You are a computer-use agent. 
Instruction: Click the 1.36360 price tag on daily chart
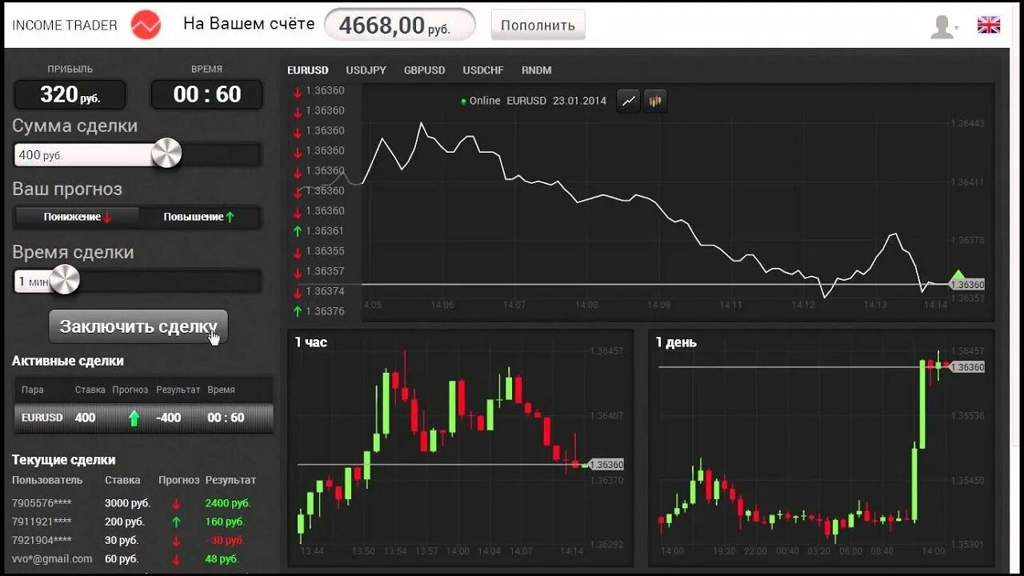pos(966,366)
